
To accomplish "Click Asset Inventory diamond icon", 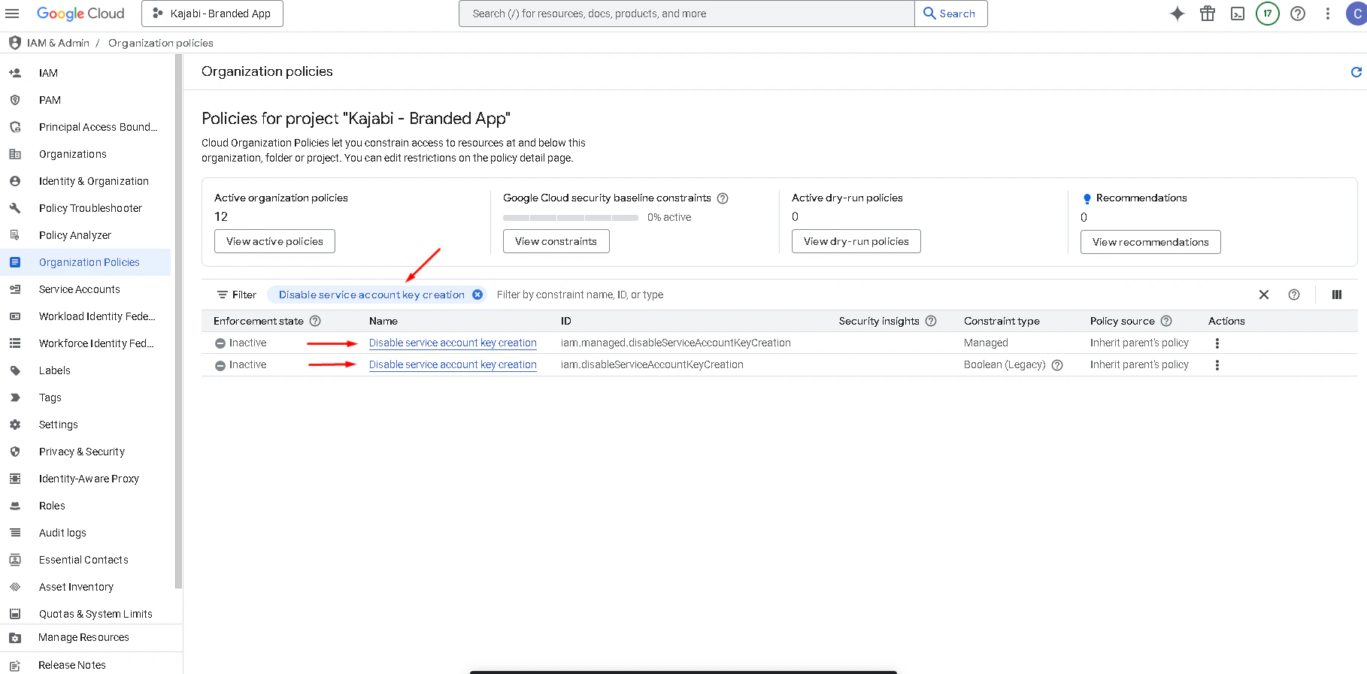I will [x=15, y=587].
